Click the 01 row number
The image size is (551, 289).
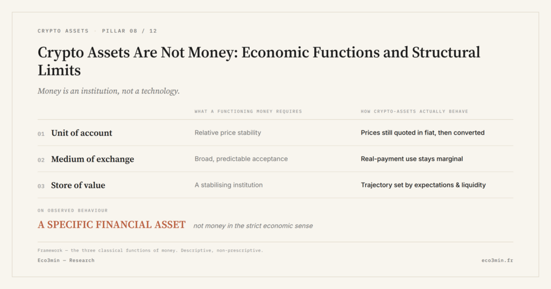[41, 134]
